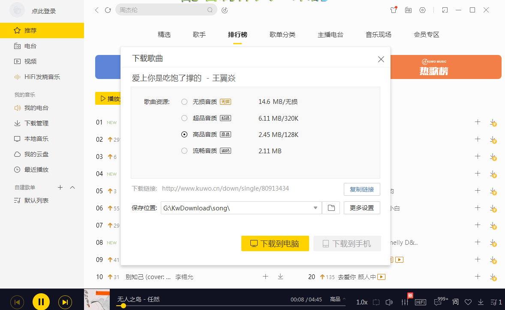Open 最近播放 in sidebar
Screen dimensions: 505x310
pos(42,170)
